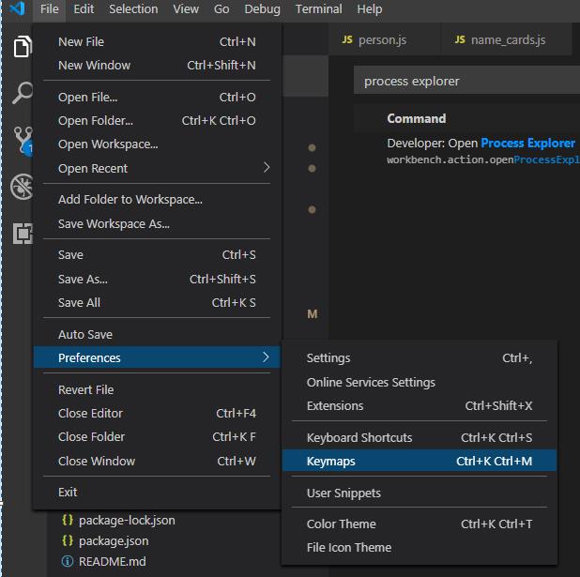Choose New Window menu entry

pyautogui.click(x=157, y=66)
